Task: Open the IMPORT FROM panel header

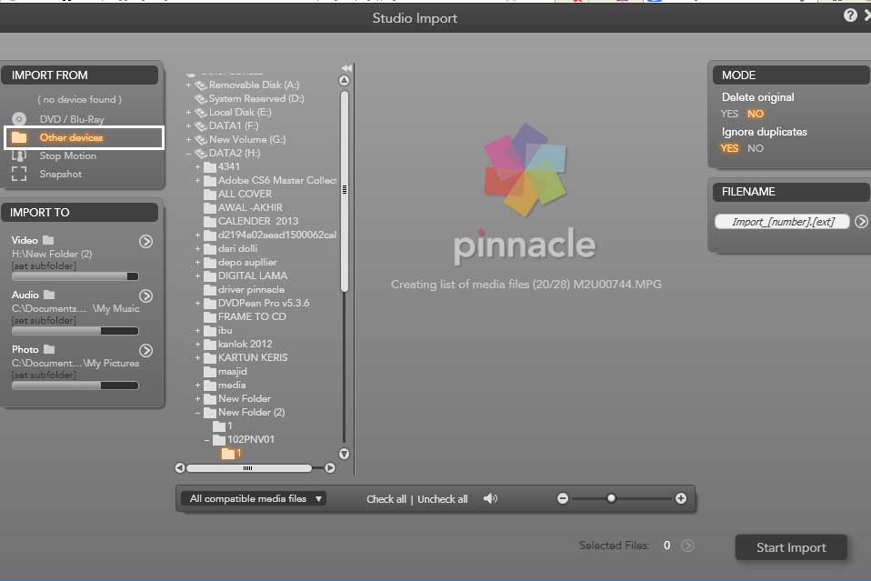Action: point(79,75)
